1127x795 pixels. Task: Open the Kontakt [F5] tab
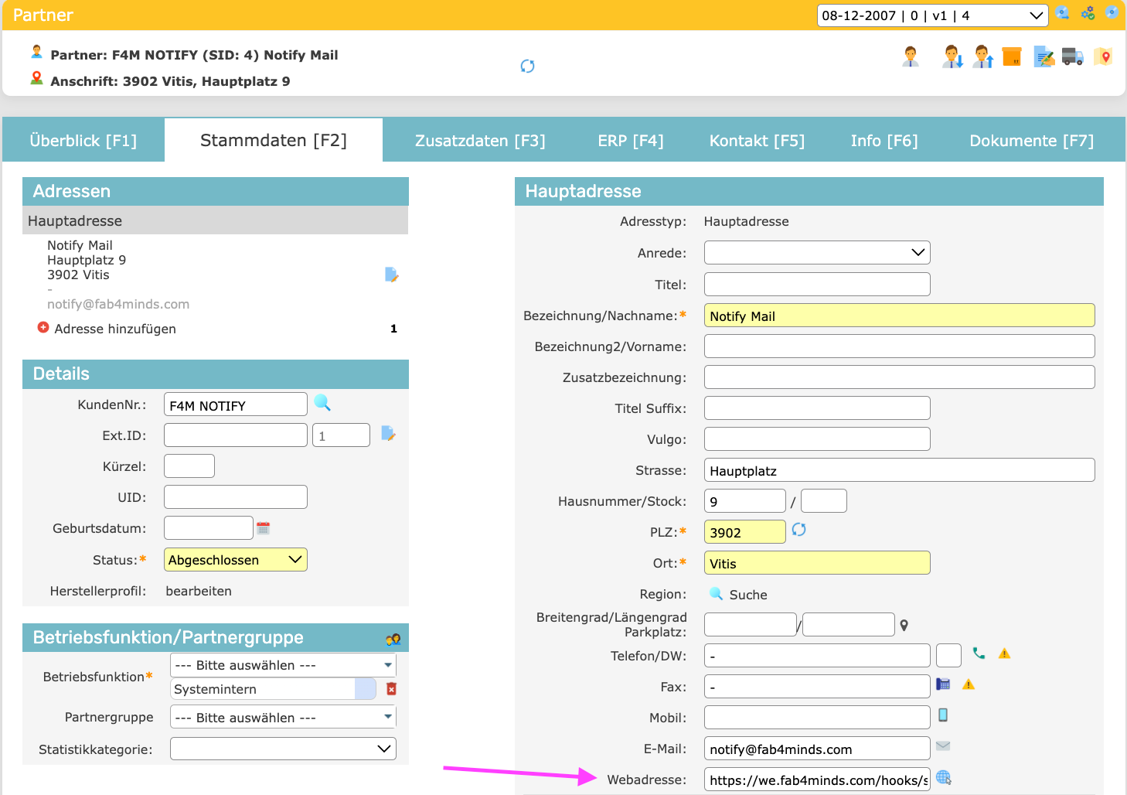[x=757, y=141]
